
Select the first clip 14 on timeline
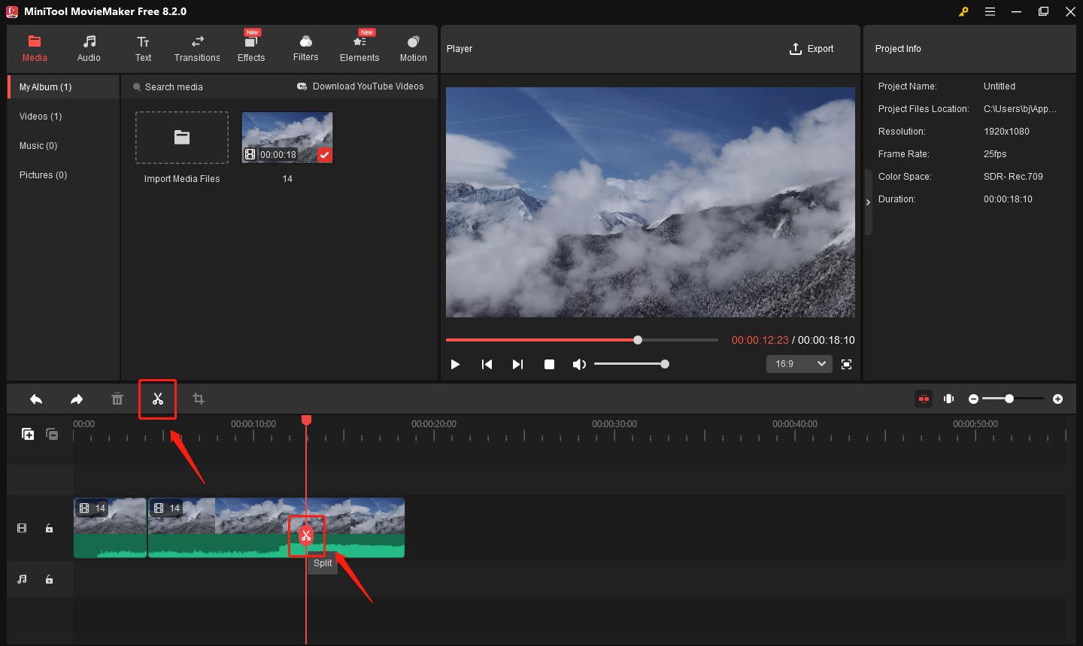(x=110, y=528)
